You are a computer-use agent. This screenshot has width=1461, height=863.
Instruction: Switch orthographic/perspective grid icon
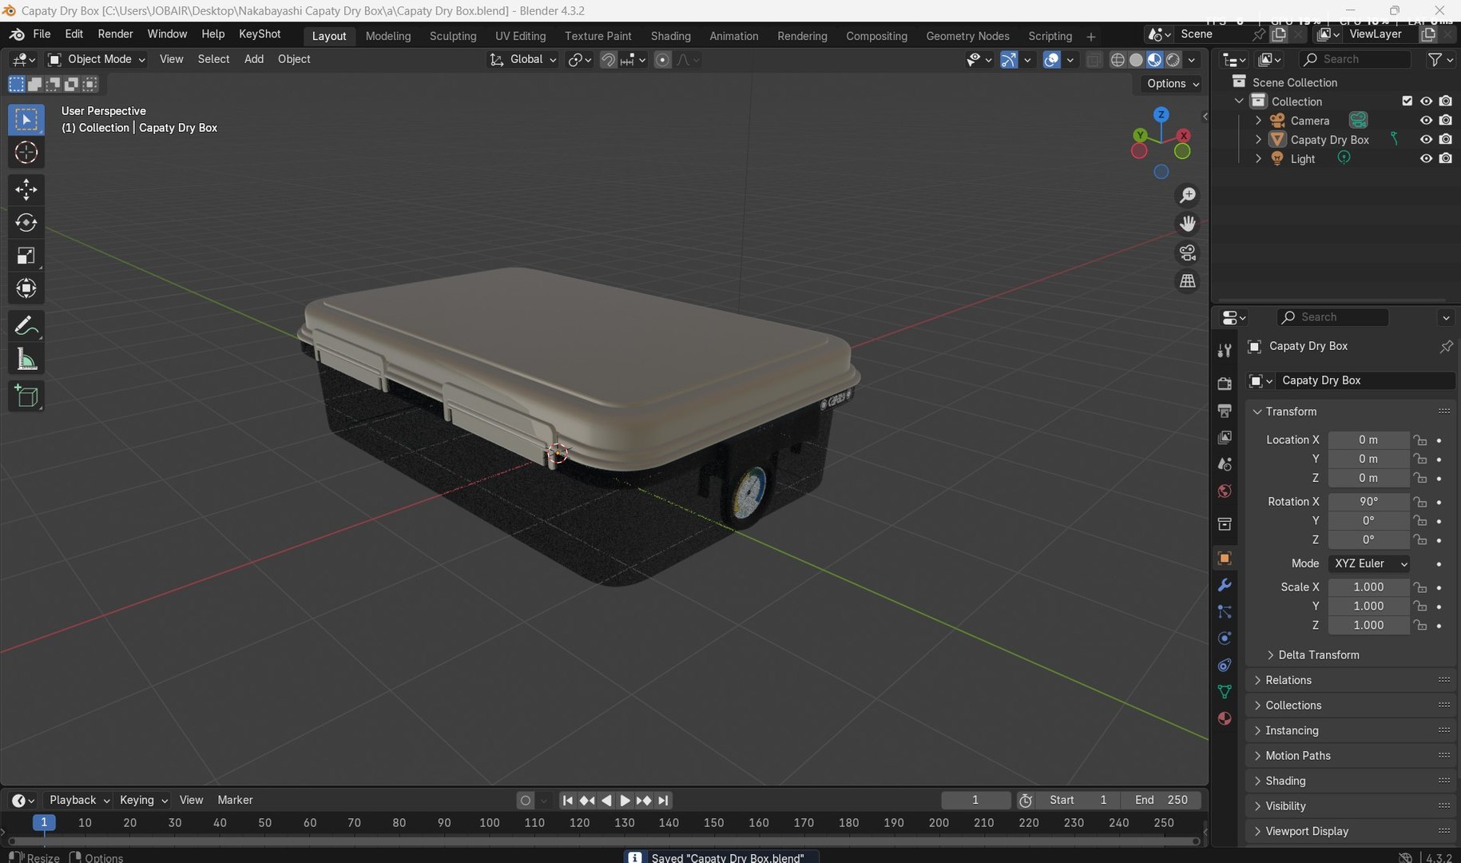1188,281
